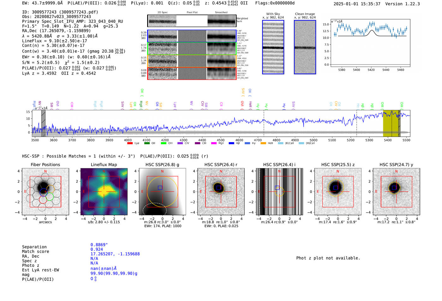The image size is (442, 301).
Task: Click the hatched gray band near 3550
Action: 43,123
